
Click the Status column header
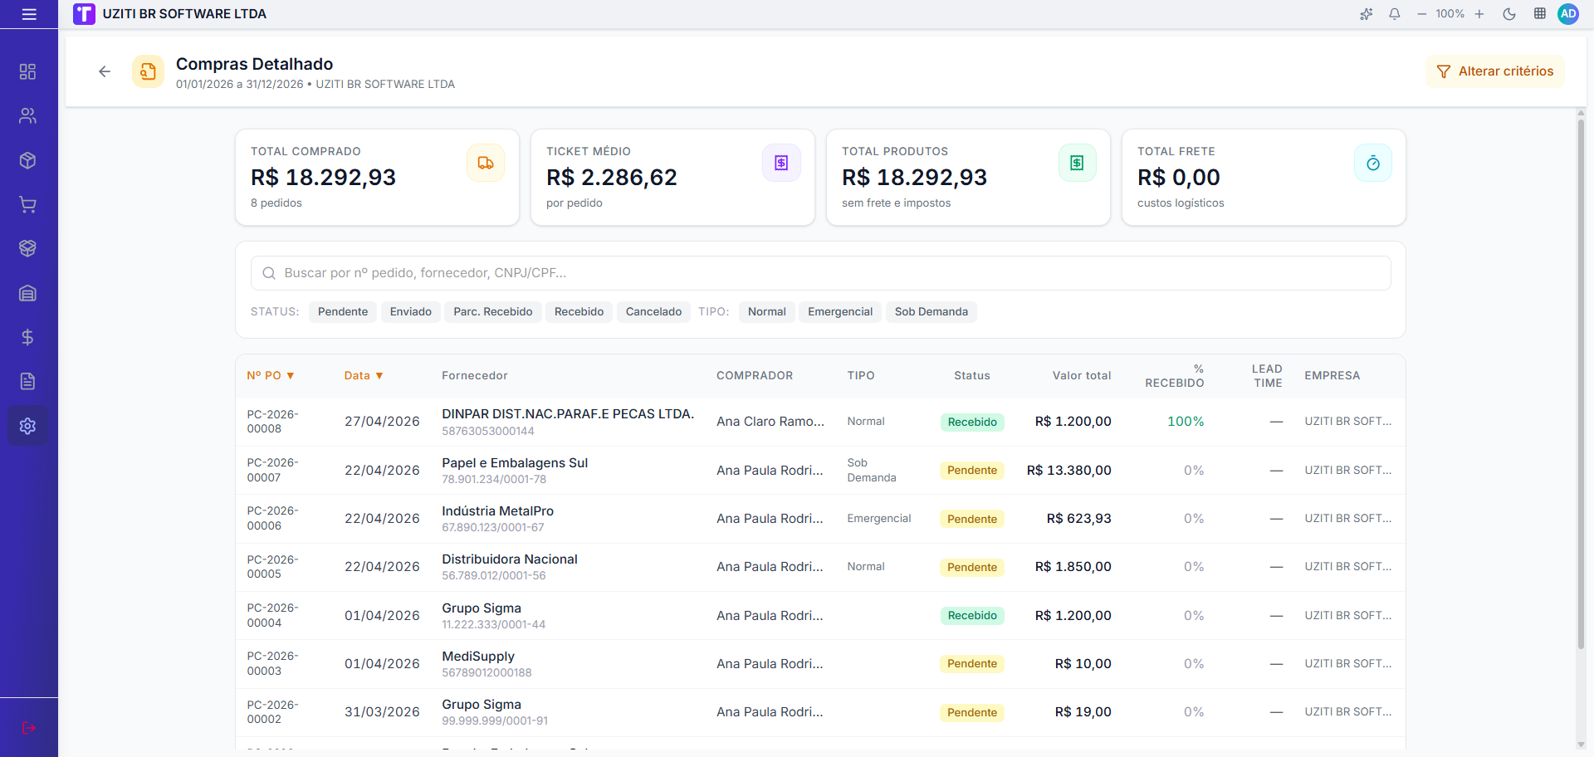coord(972,376)
